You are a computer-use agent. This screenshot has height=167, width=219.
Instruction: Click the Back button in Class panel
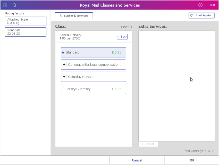click(122, 37)
